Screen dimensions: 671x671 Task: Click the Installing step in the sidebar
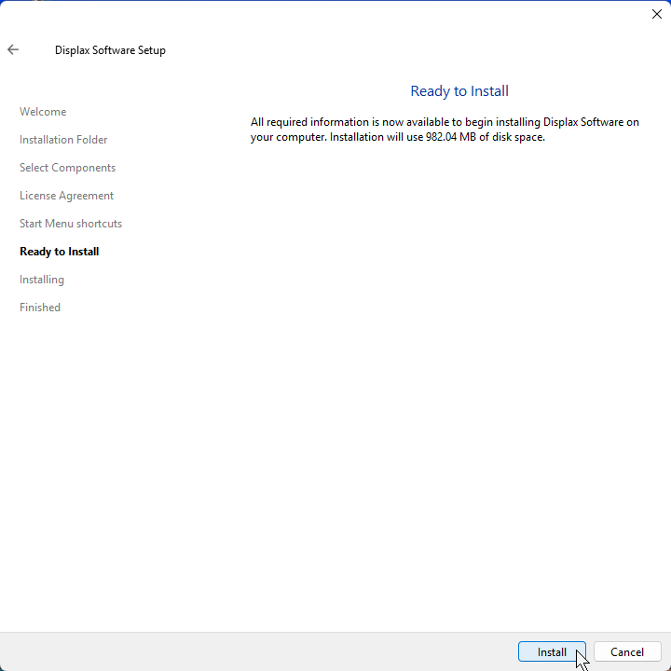click(x=42, y=280)
